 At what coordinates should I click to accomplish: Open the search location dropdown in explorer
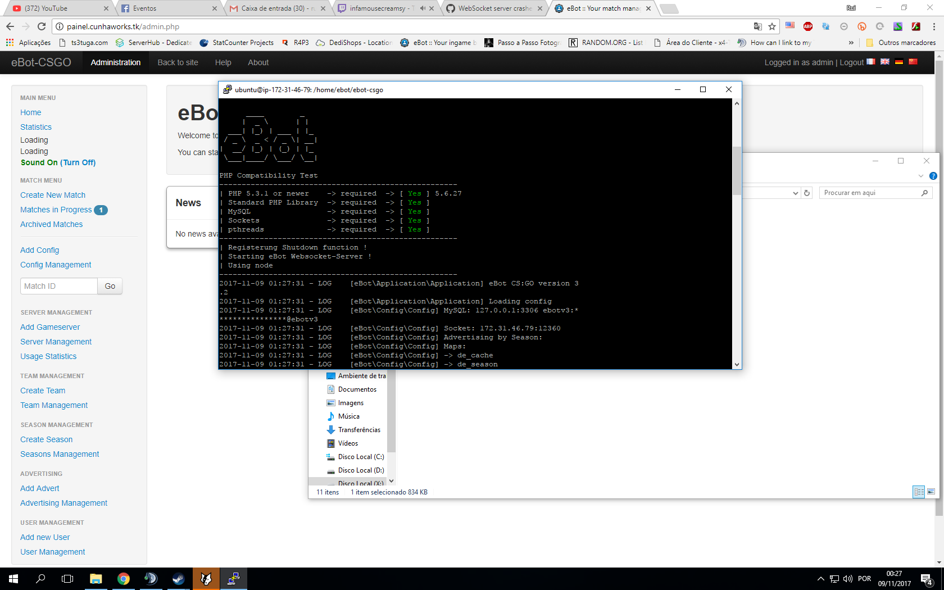pos(796,192)
